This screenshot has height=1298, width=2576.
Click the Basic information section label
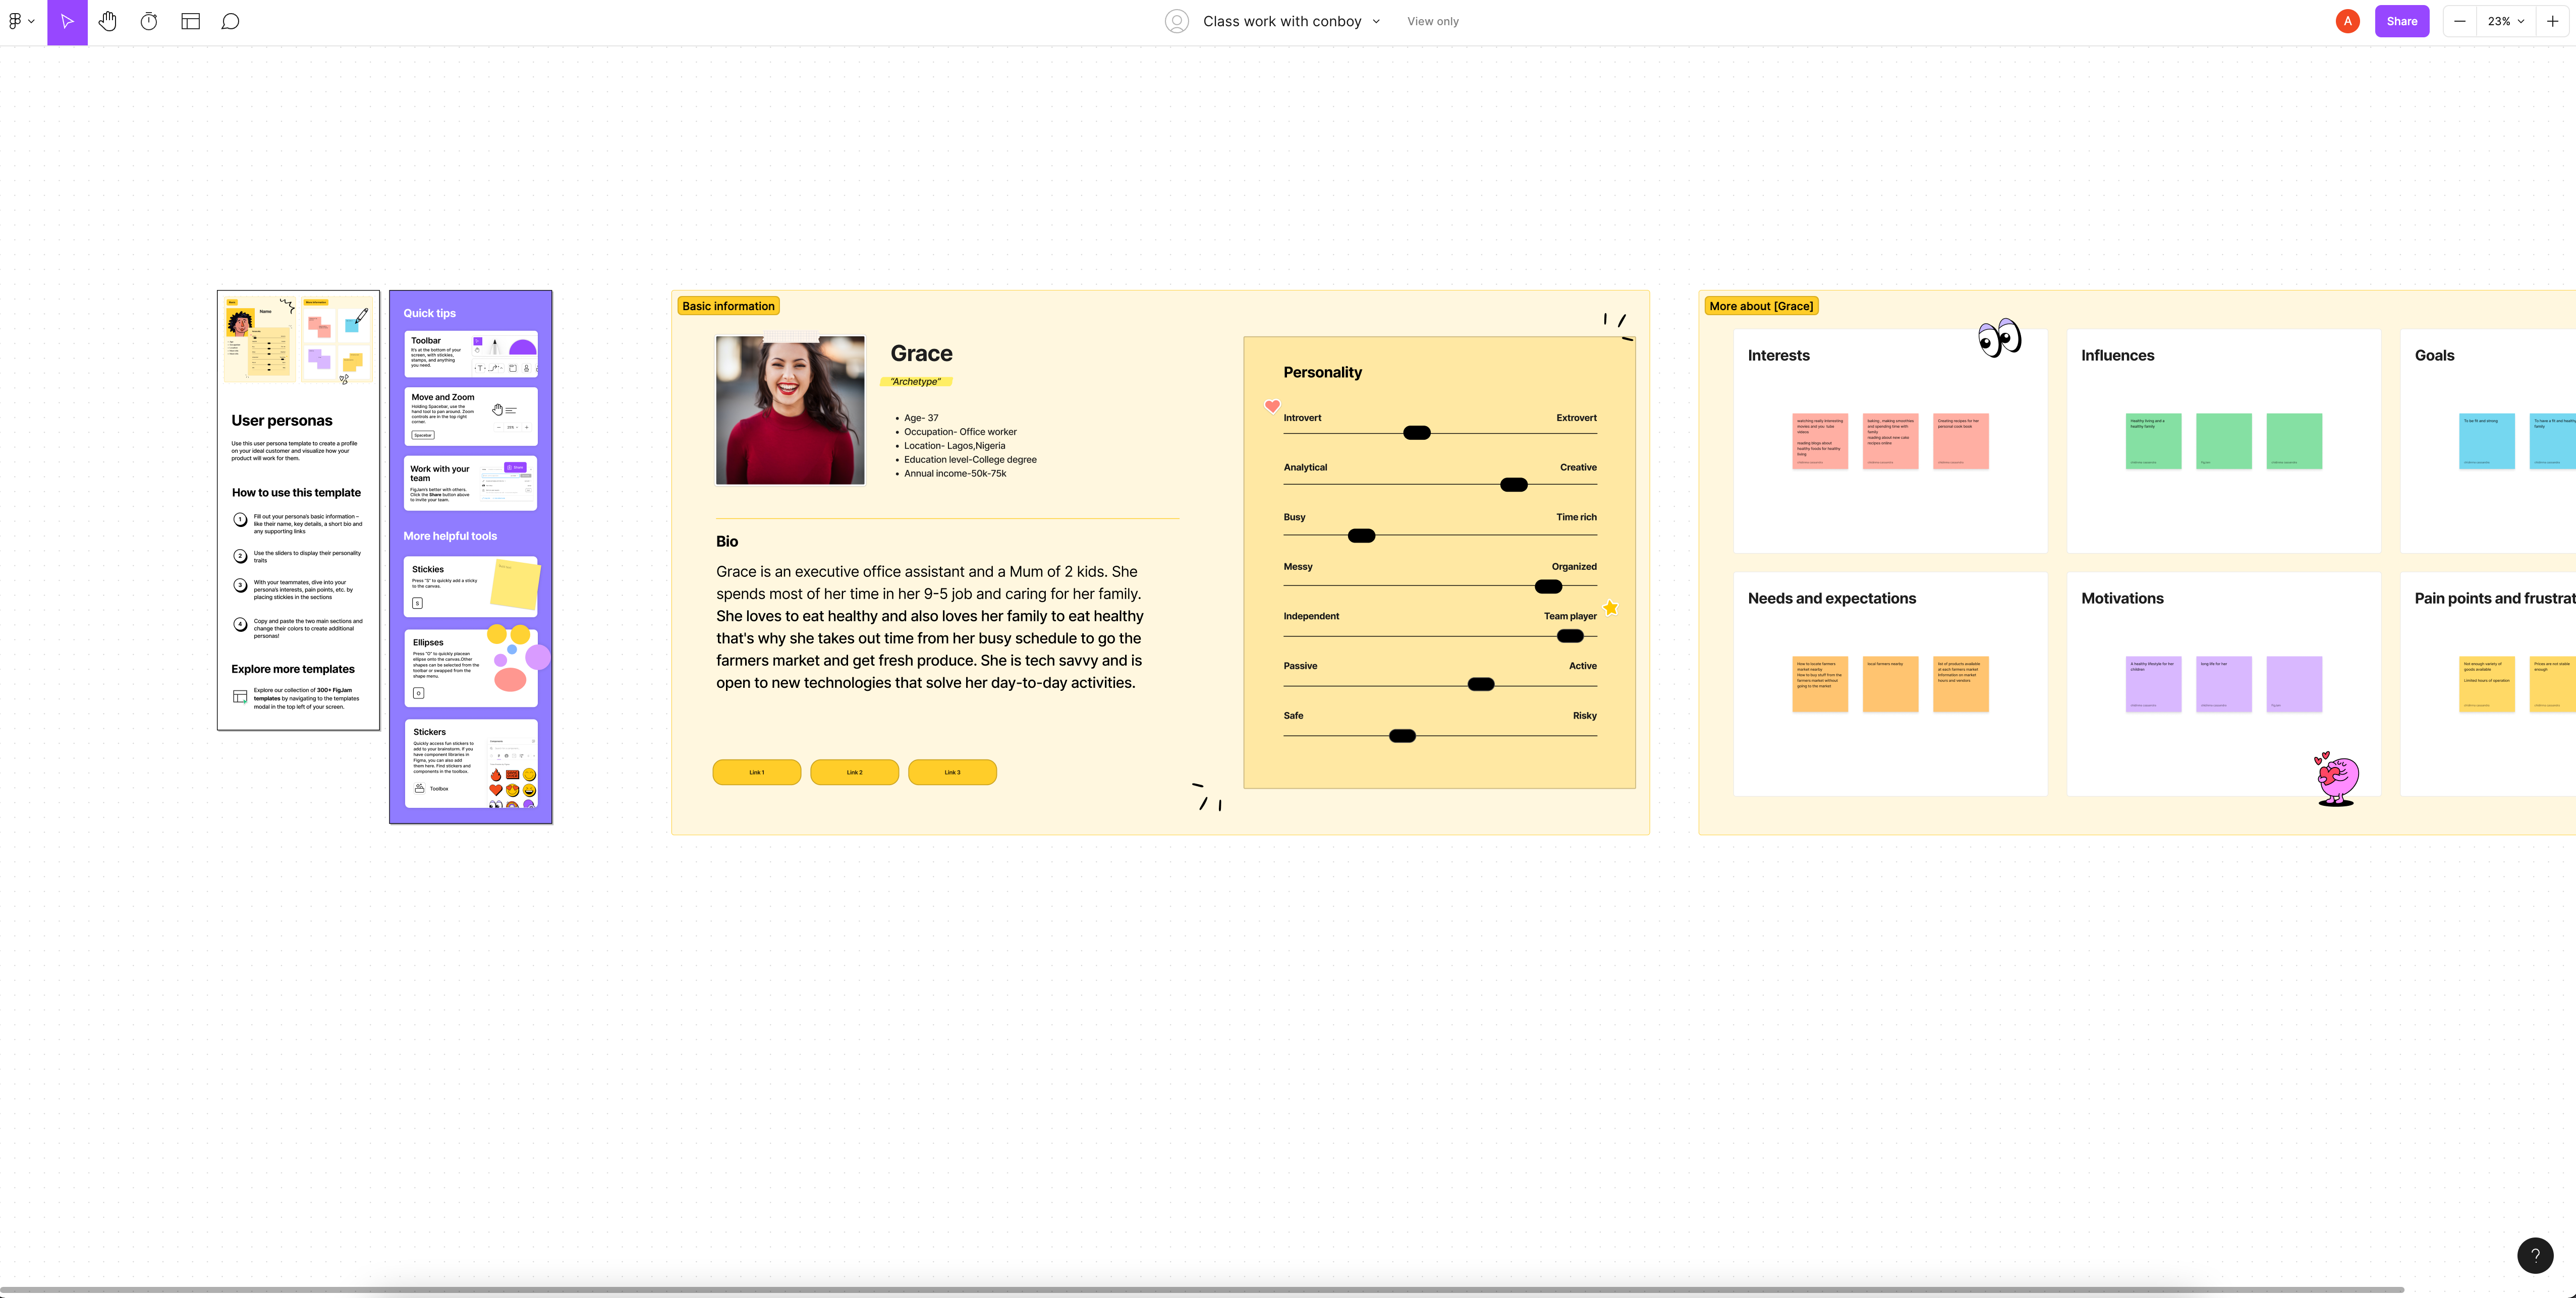728,306
